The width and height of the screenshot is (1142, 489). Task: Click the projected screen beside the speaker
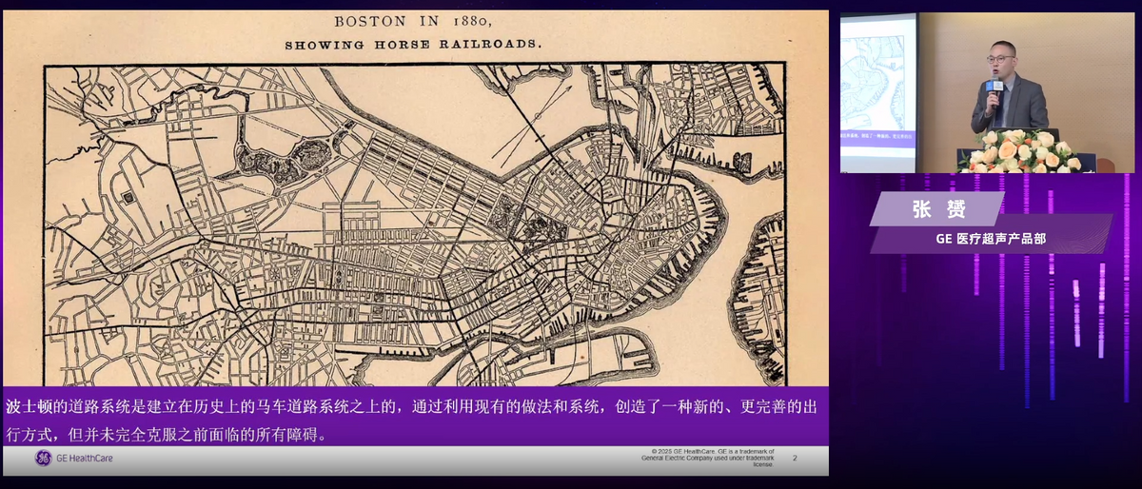coord(877,90)
